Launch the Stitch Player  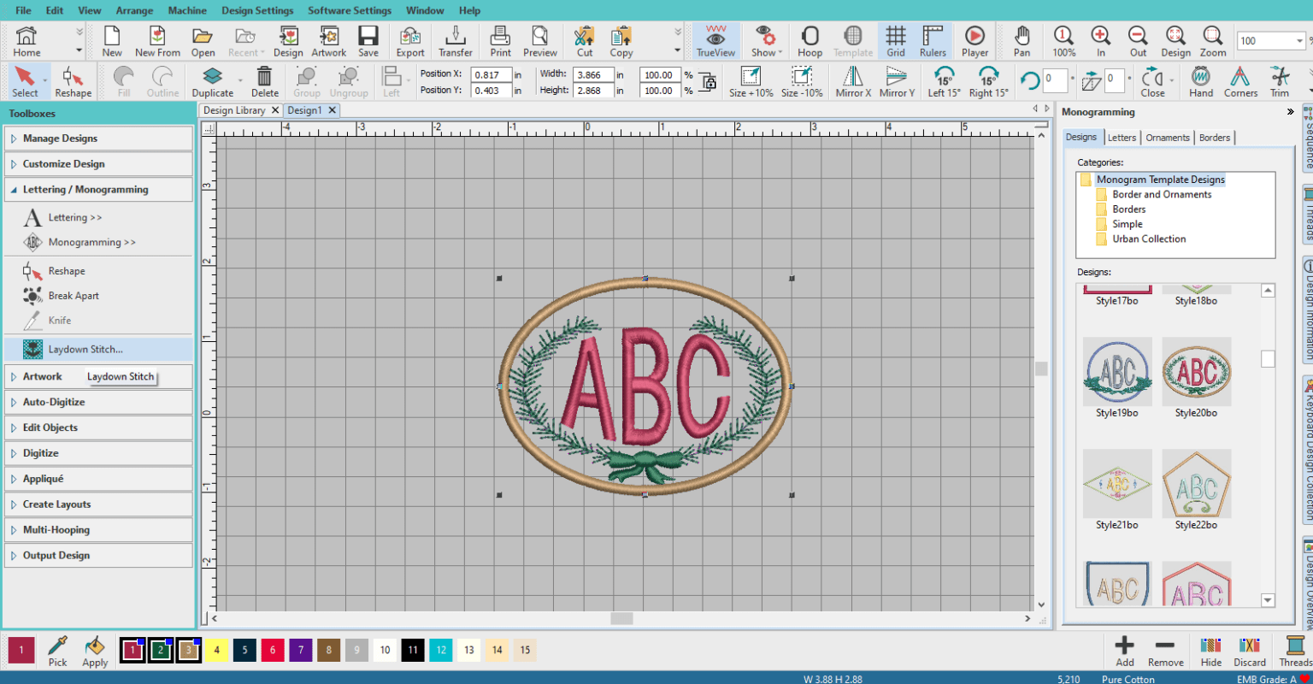tap(974, 40)
